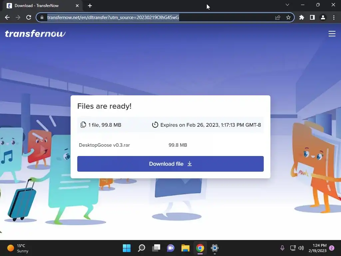Open Windows taskbar search
This screenshot has height=256, width=341.
pyautogui.click(x=141, y=248)
